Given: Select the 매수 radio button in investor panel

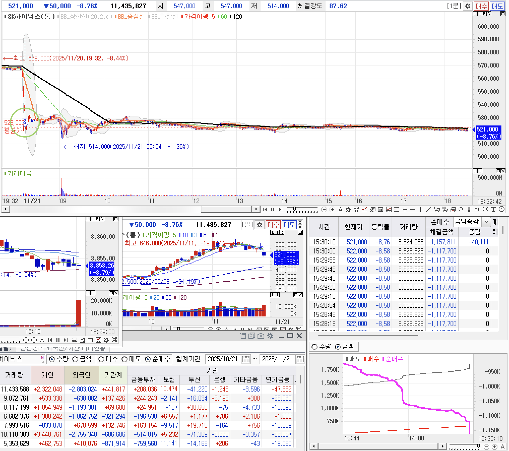Looking at the screenshot, I should point(102,359).
